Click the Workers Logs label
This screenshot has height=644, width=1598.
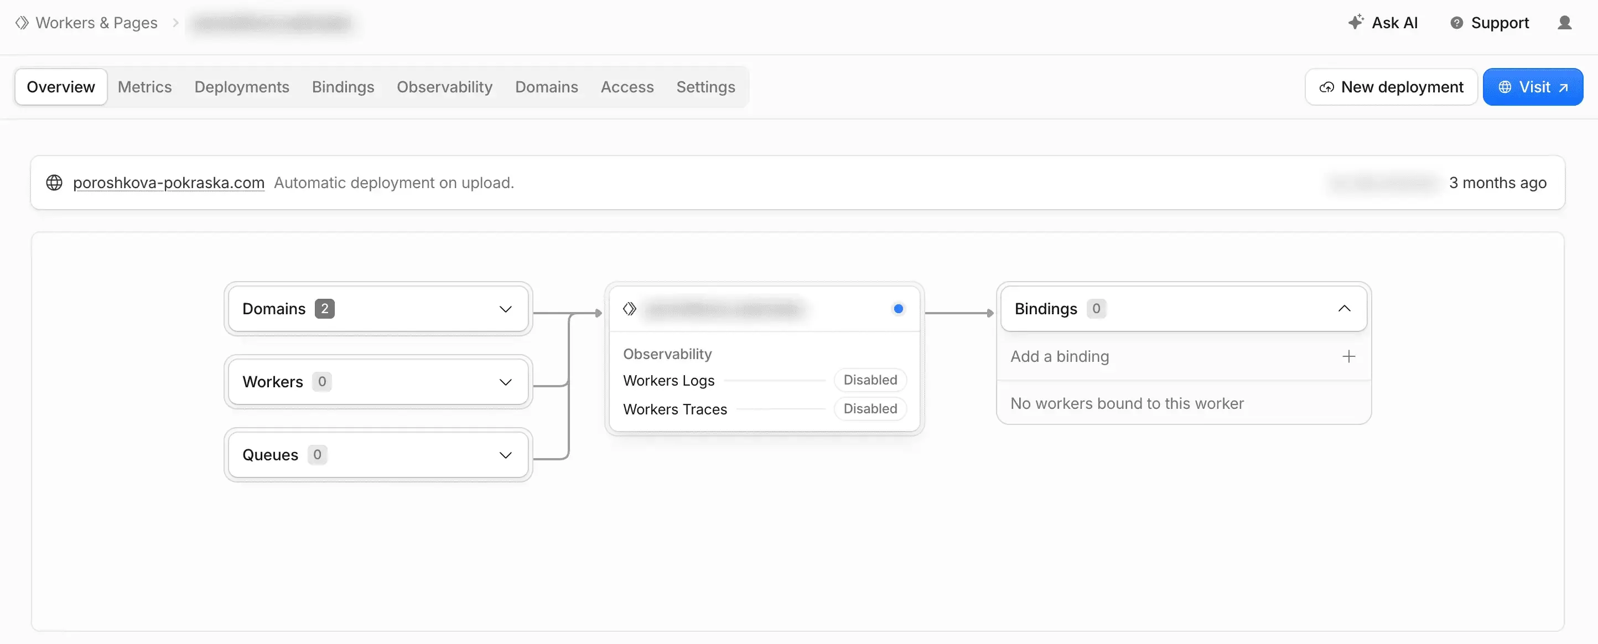click(x=669, y=380)
